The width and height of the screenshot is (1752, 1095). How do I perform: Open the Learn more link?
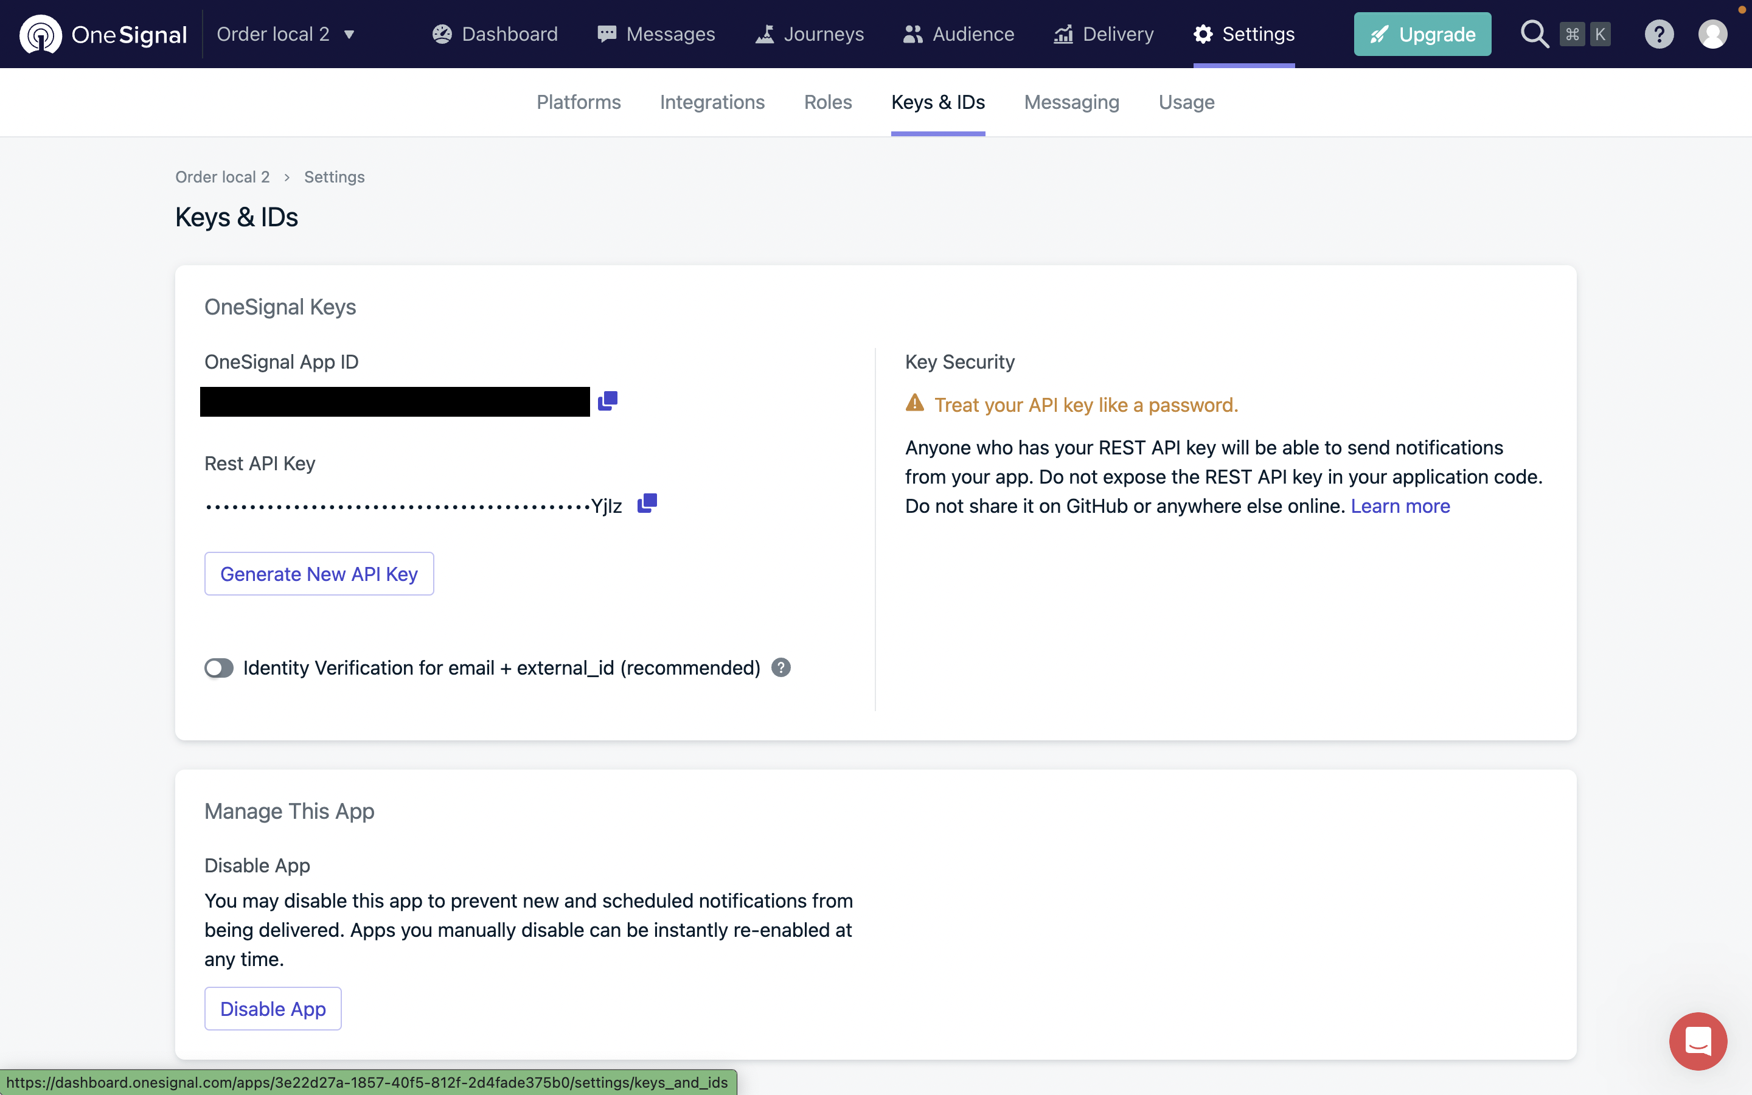coord(1400,506)
